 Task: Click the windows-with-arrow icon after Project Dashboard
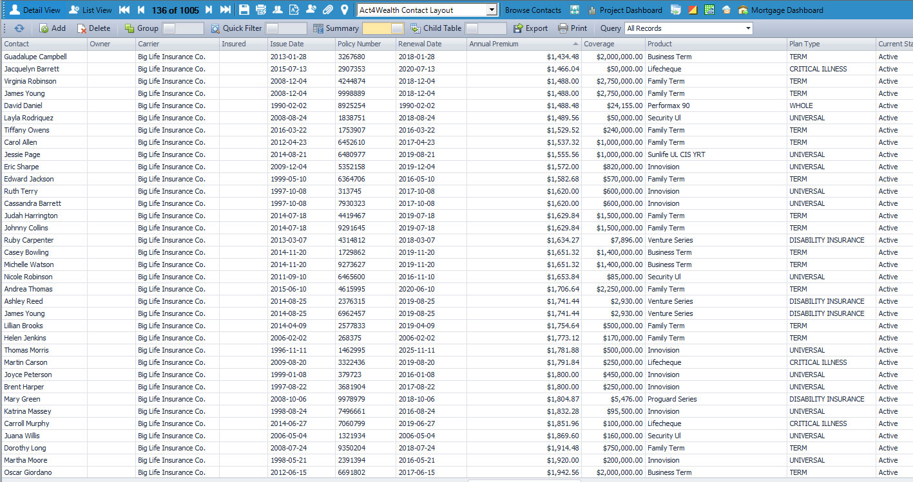point(675,10)
